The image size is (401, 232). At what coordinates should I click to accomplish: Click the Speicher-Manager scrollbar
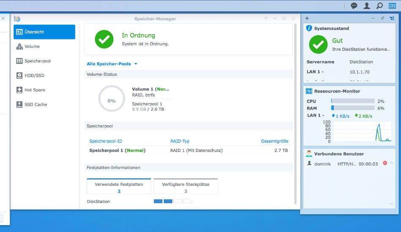[295, 114]
